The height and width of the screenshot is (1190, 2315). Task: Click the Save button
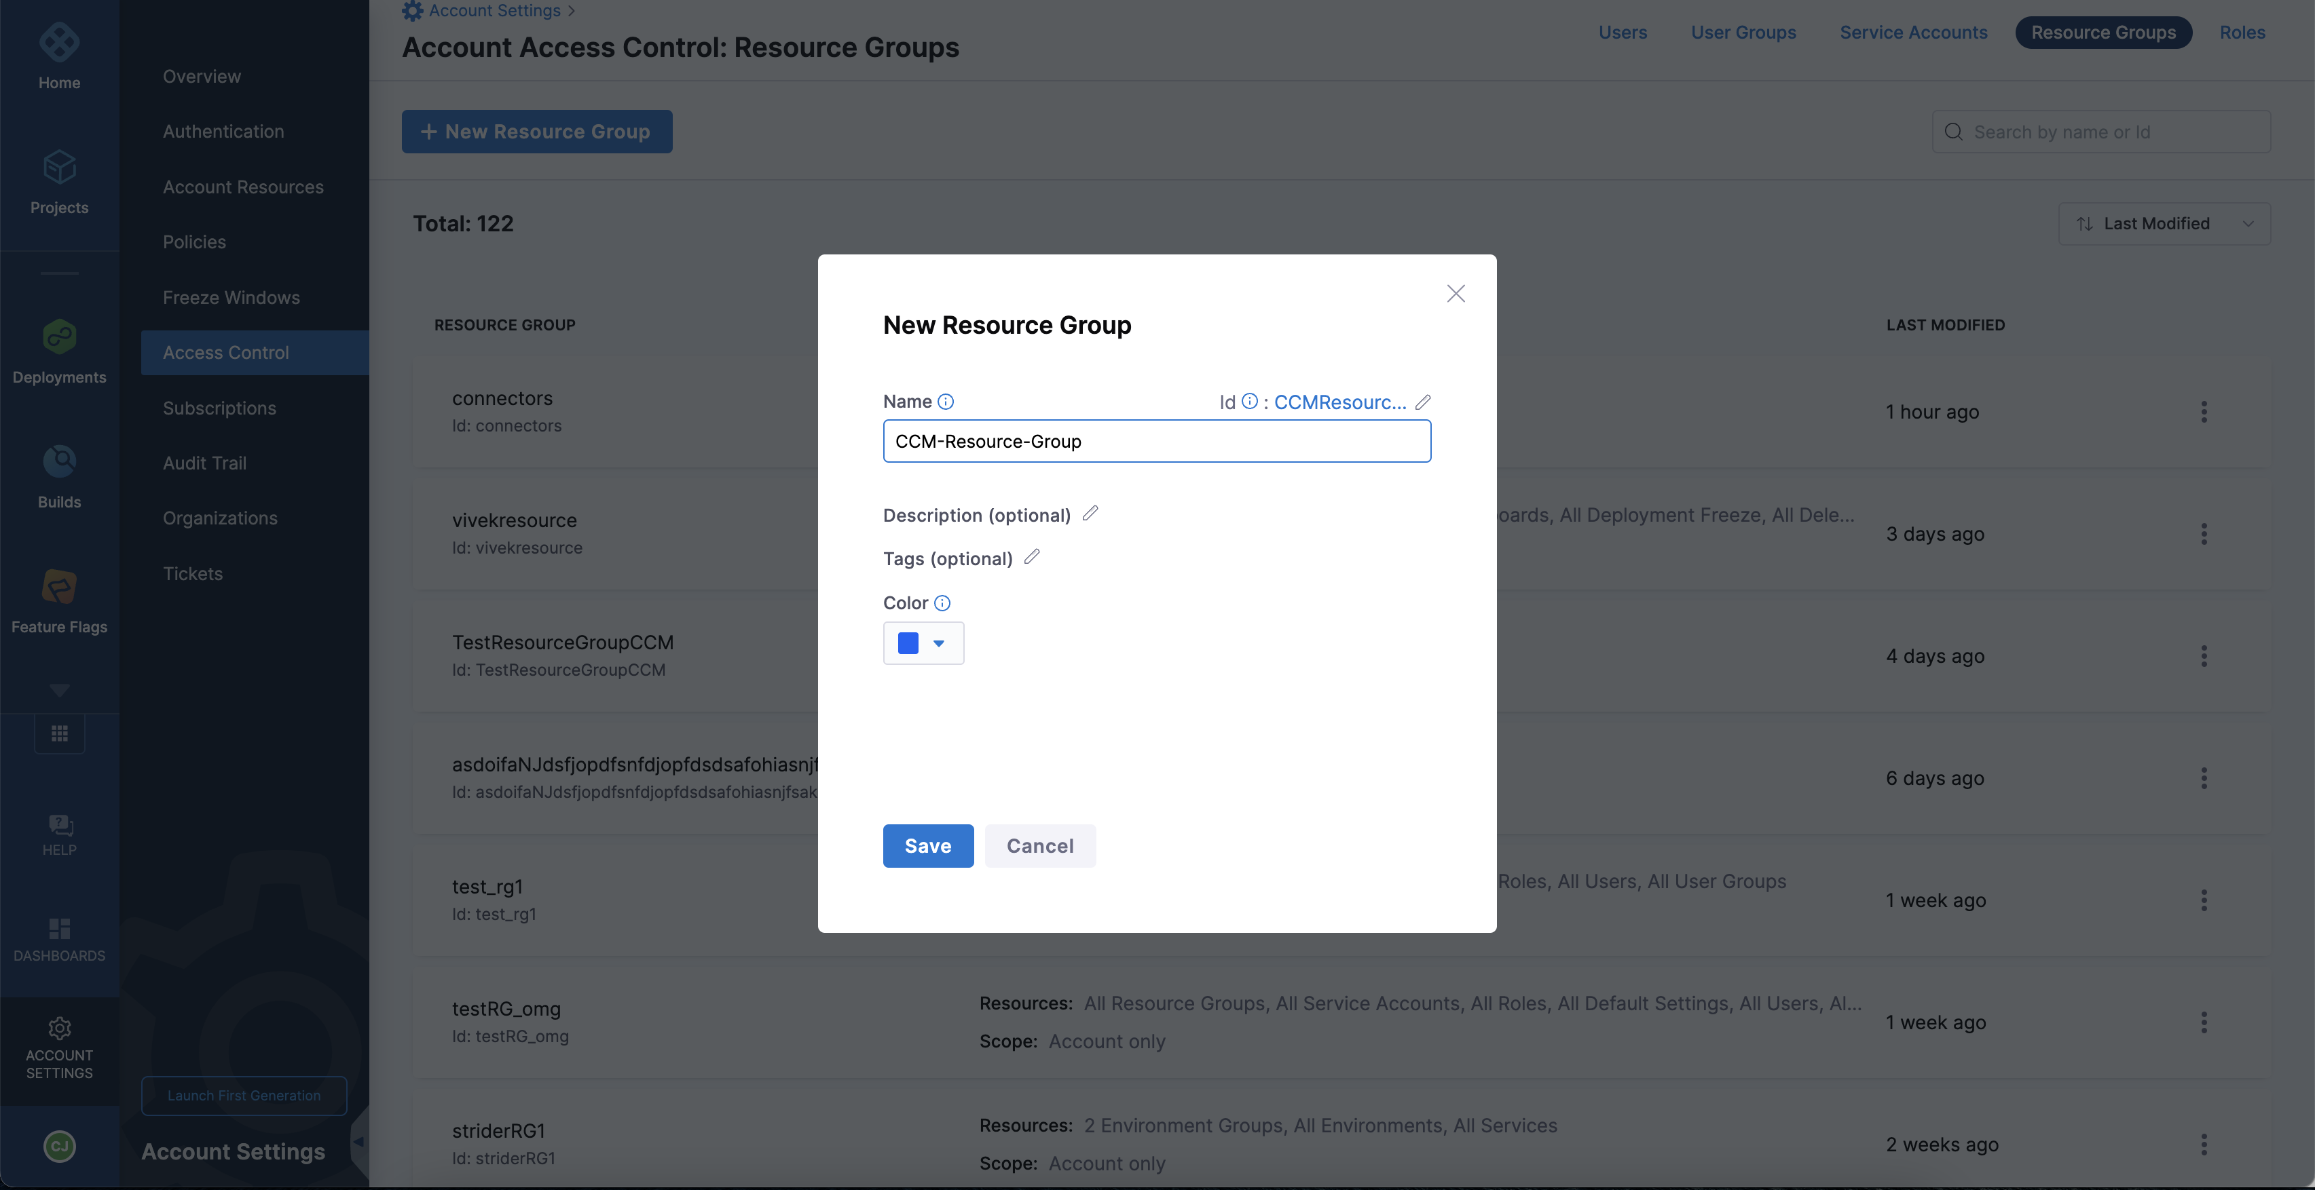pyautogui.click(x=927, y=846)
